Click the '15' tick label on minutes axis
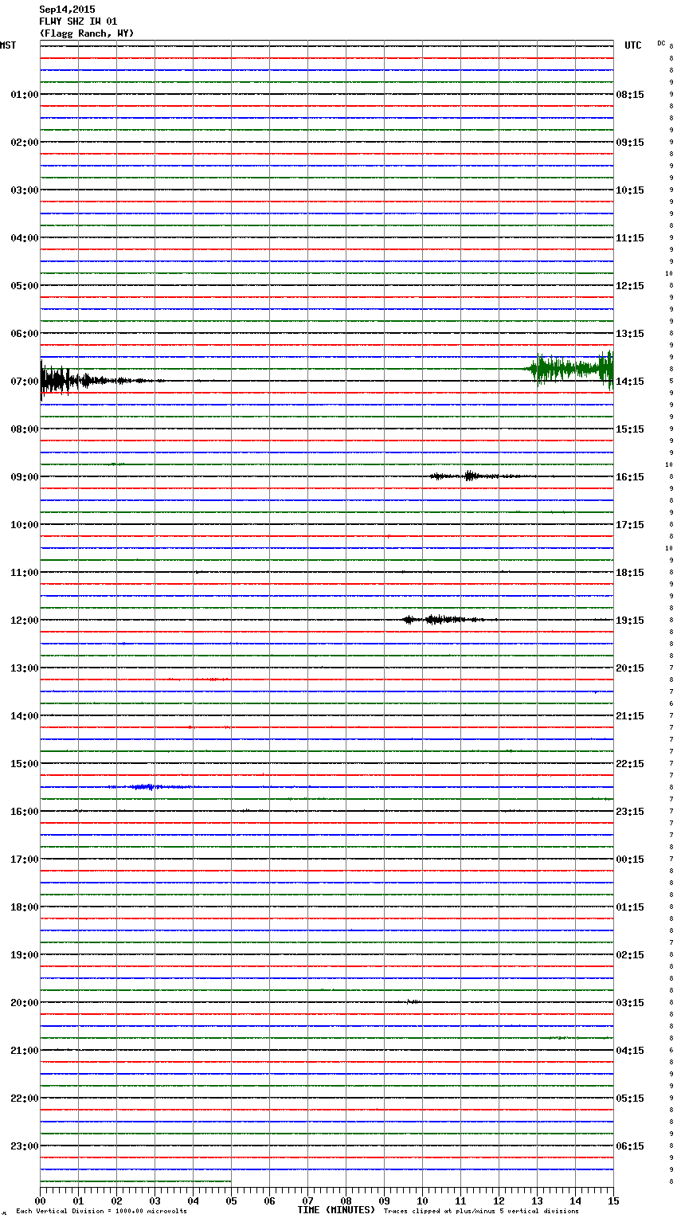 [x=613, y=1200]
